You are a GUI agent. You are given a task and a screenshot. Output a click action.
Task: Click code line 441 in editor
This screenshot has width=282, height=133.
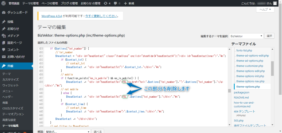(123, 97)
